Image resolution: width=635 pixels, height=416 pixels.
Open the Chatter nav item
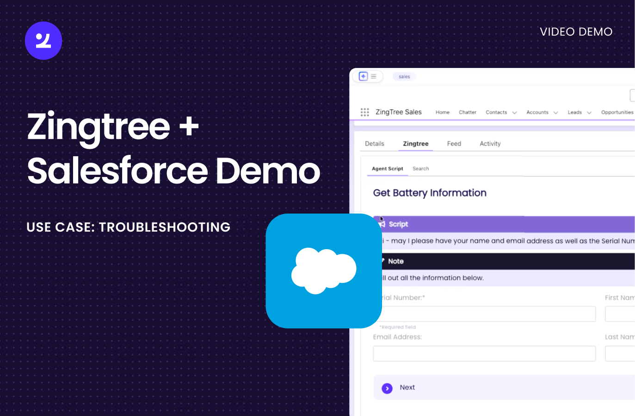point(468,112)
